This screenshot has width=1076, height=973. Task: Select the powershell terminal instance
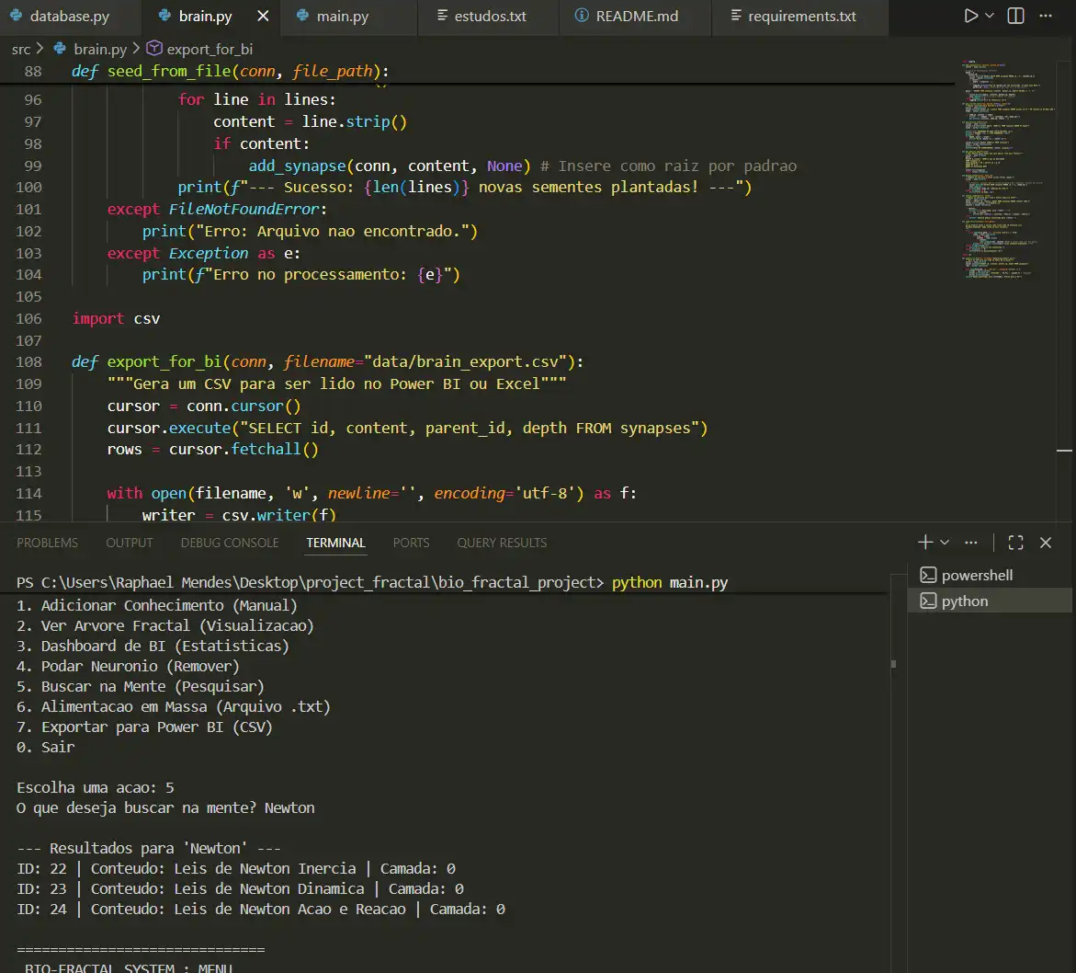pos(977,575)
